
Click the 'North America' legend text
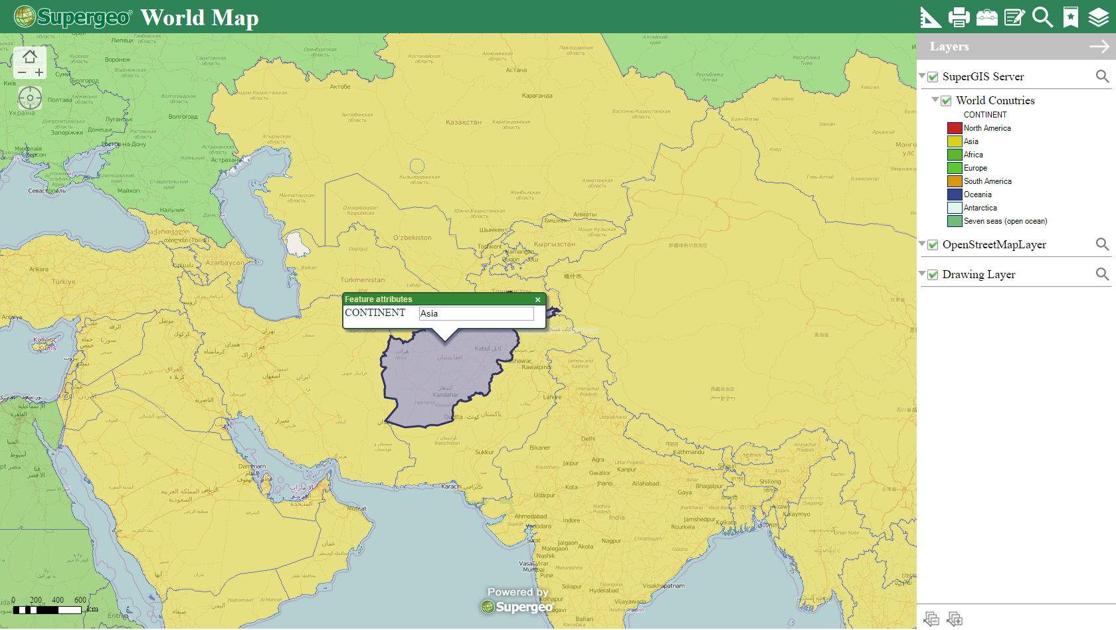[x=987, y=128]
